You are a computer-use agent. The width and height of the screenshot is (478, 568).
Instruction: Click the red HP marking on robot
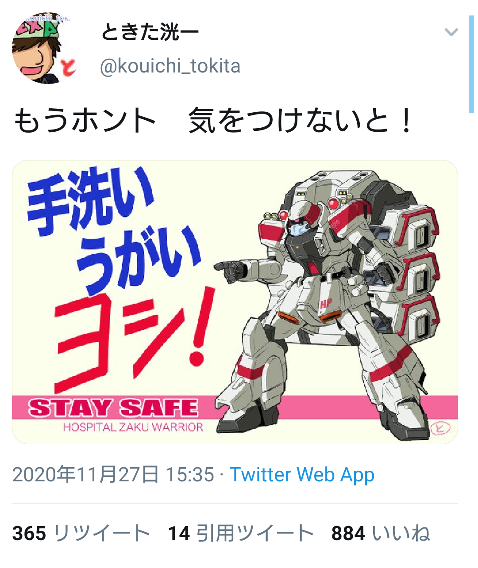(326, 303)
